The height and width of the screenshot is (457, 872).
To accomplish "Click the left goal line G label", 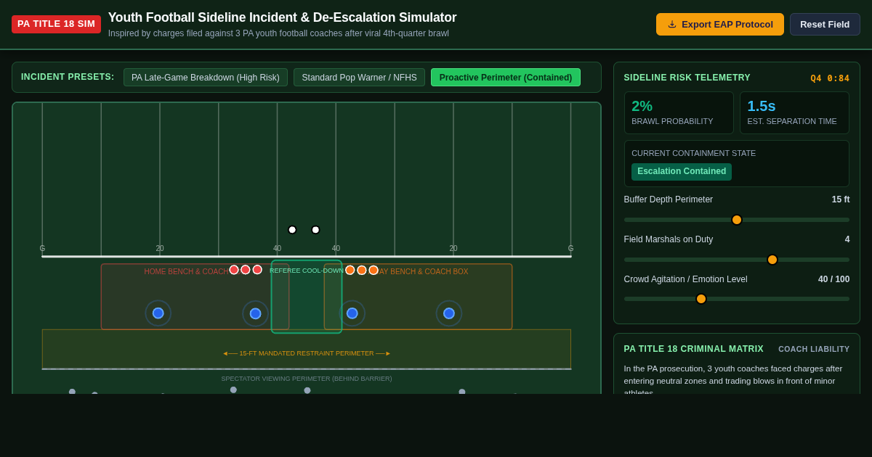I will click(42, 249).
